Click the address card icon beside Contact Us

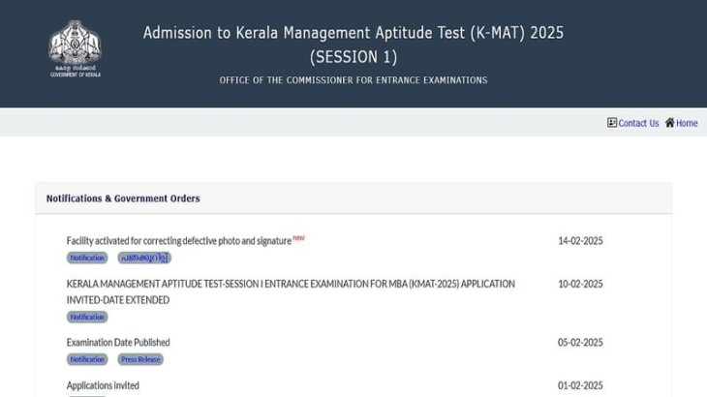tap(612, 123)
